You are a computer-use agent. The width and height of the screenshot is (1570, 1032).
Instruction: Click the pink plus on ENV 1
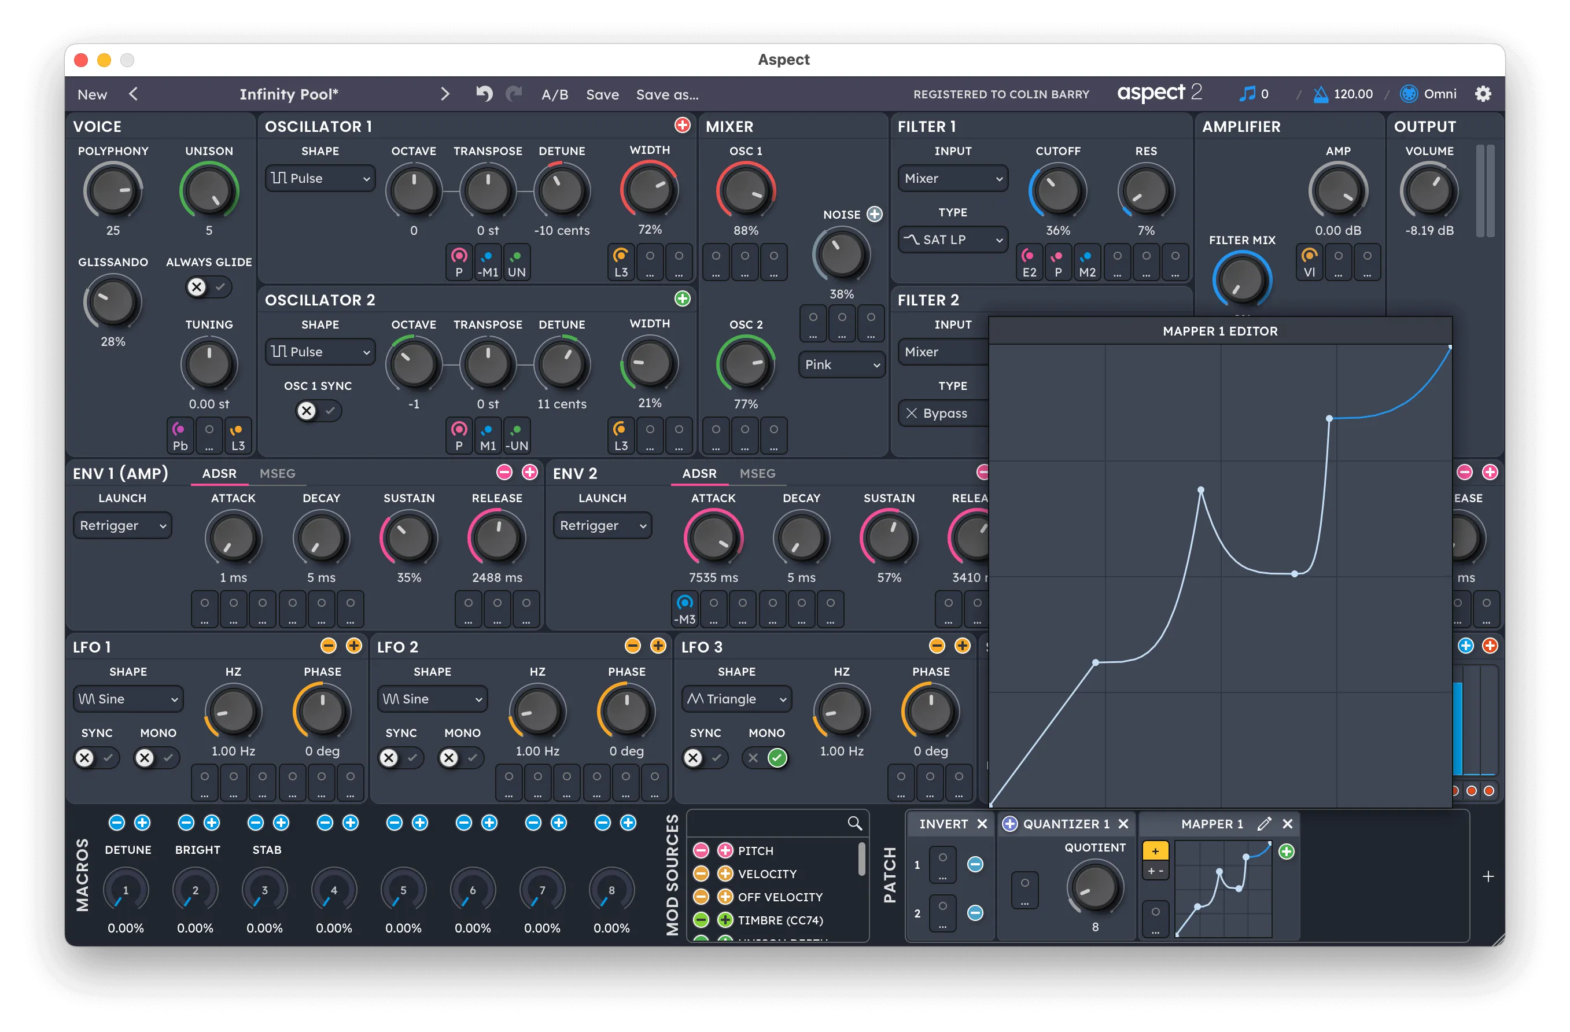click(530, 472)
